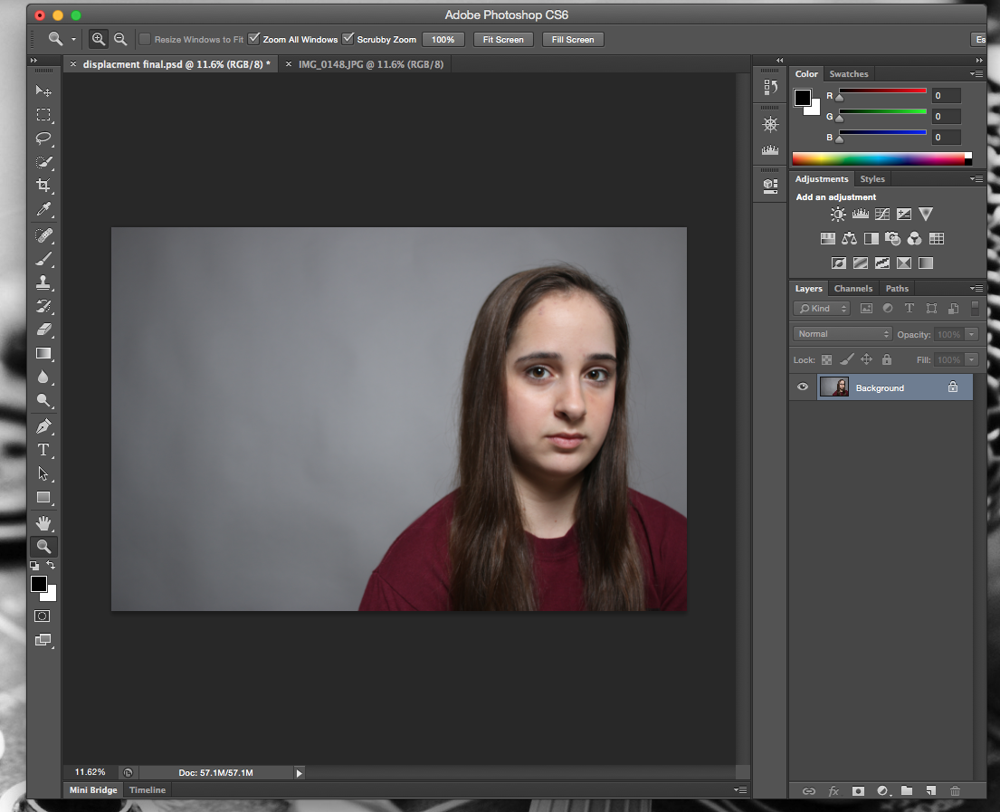The height and width of the screenshot is (812, 1000).
Task: Click the spectrum color ramp
Action: point(878,157)
